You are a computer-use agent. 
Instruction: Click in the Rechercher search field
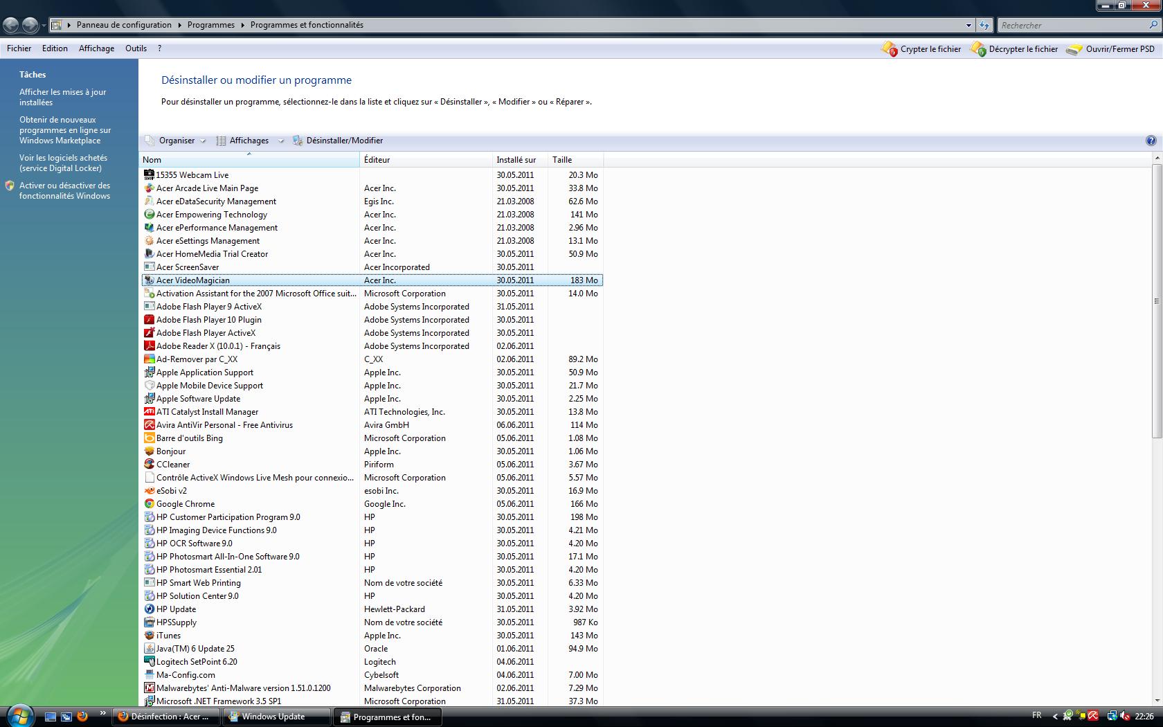click(x=1072, y=25)
